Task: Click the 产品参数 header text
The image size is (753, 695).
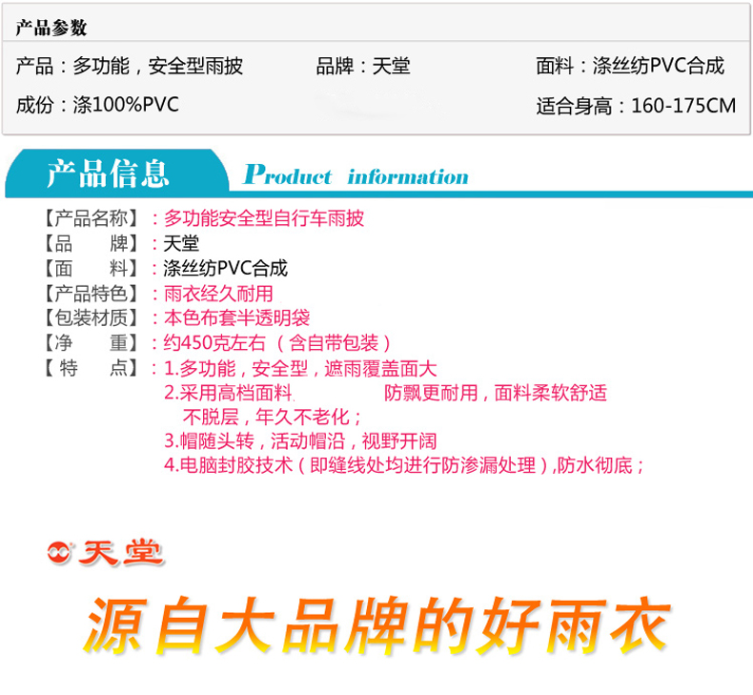Action: click(x=51, y=28)
